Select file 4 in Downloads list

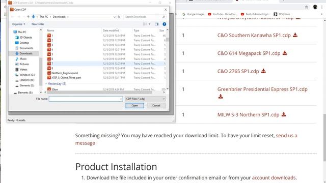52,50
